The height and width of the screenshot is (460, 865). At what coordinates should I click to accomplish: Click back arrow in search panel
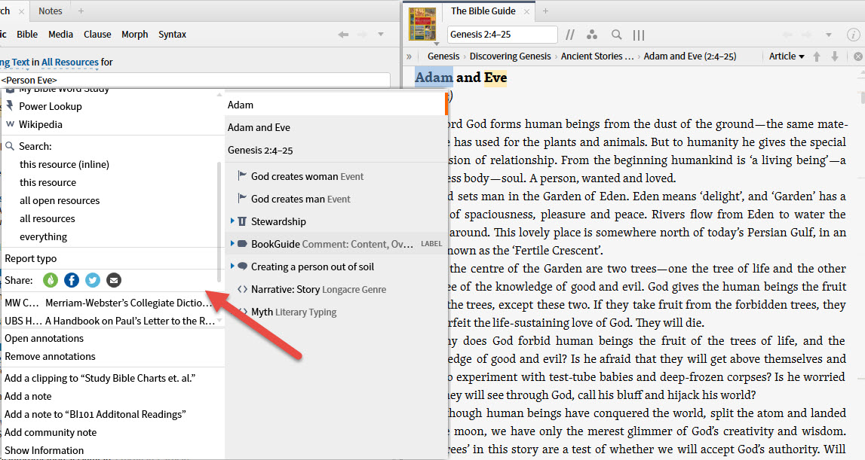(x=343, y=34)
